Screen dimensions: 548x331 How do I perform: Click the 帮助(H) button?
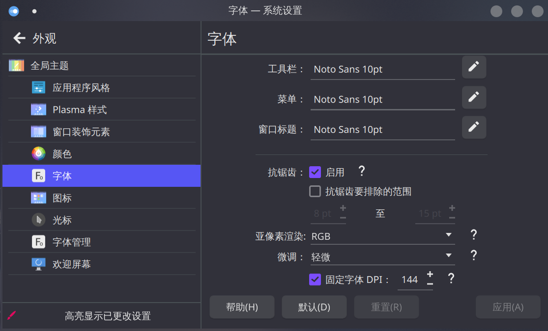[242, 307]
